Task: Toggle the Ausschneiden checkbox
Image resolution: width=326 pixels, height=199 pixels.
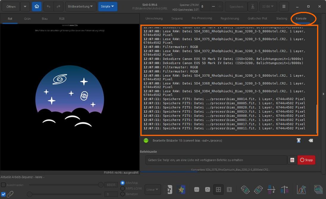Action: 3,185
